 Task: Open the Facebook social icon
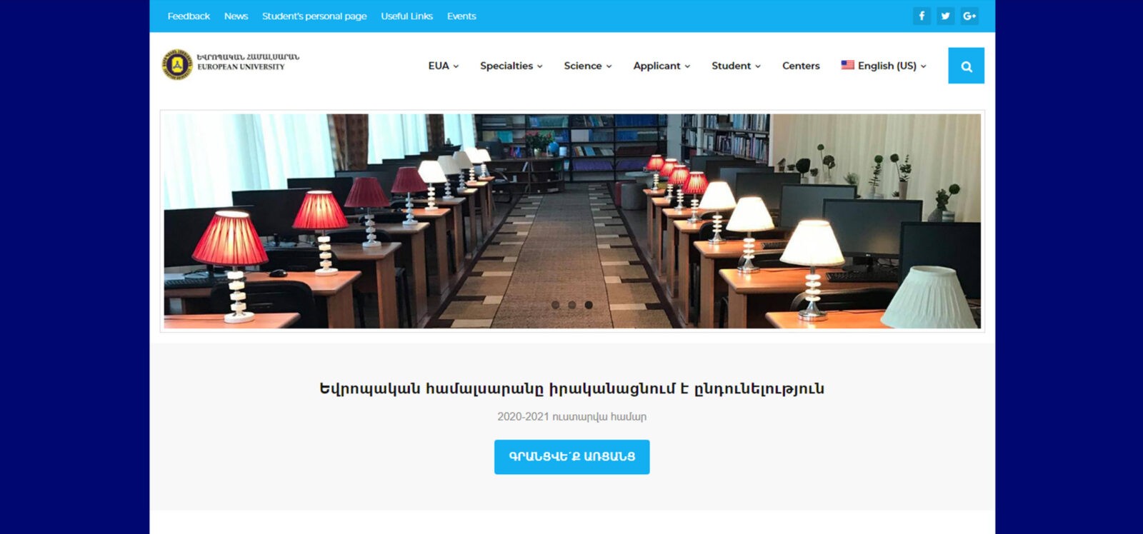pos(922,16)
